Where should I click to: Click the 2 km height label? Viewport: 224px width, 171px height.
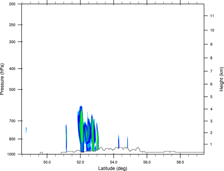[211, 133]
